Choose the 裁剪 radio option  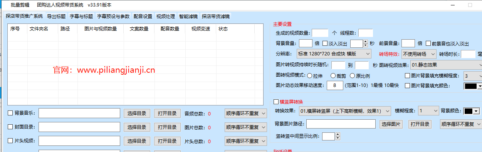[333, 76]
